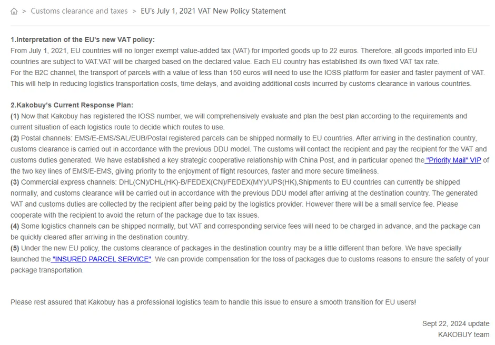This screenshot has width=495, height=345.
Task: Click heading "2.Kakobuy's Current Response Plan"
Action: click(72, 105)
